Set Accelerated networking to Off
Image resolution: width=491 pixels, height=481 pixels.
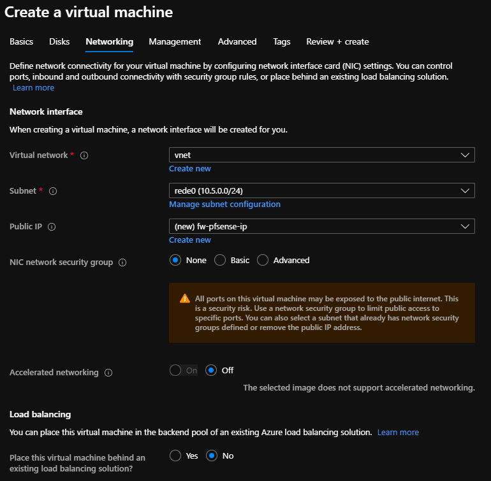click(x=211, y=370)
